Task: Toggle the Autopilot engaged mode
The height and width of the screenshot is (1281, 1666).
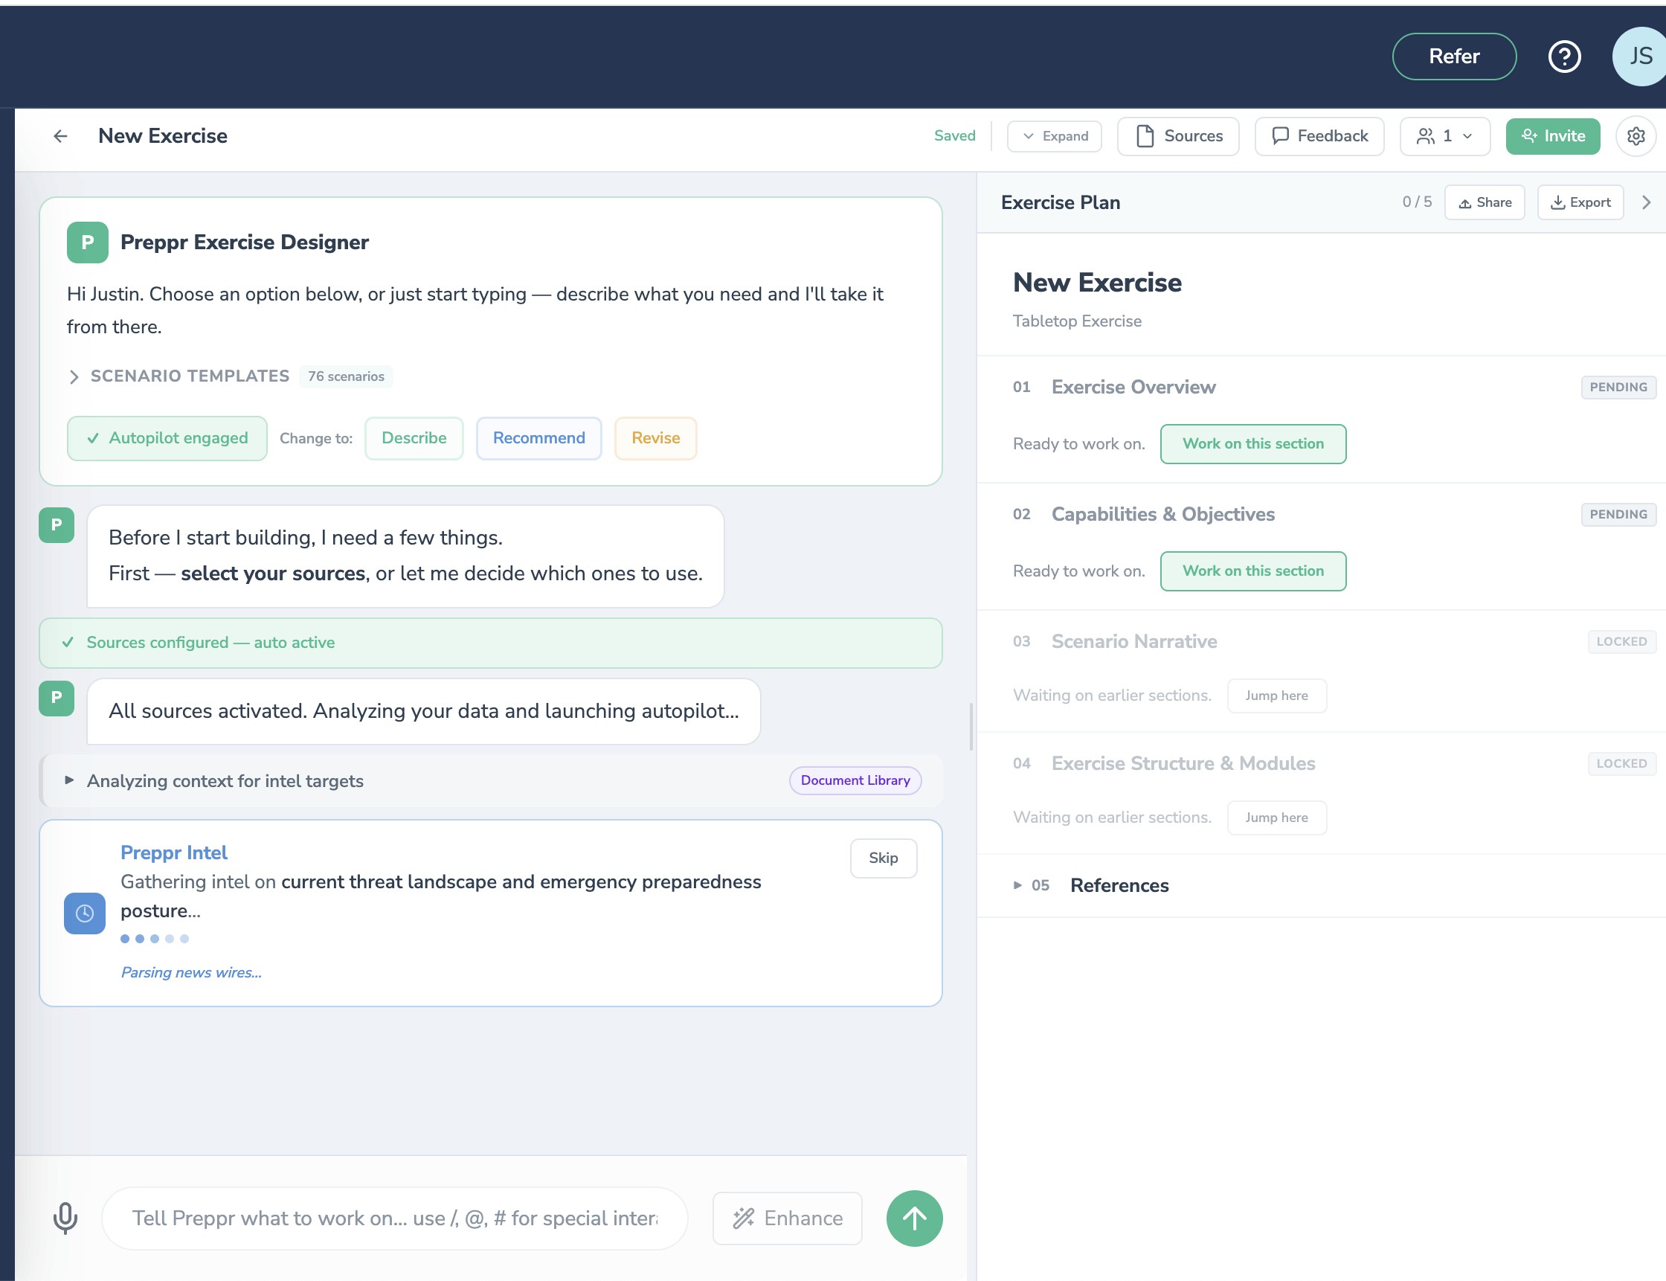Action: click(167, 437)
